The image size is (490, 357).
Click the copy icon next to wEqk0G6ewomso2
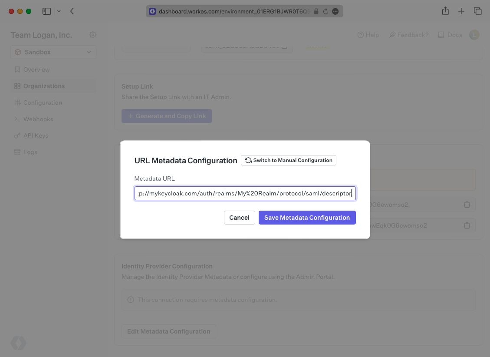[467, 225]
